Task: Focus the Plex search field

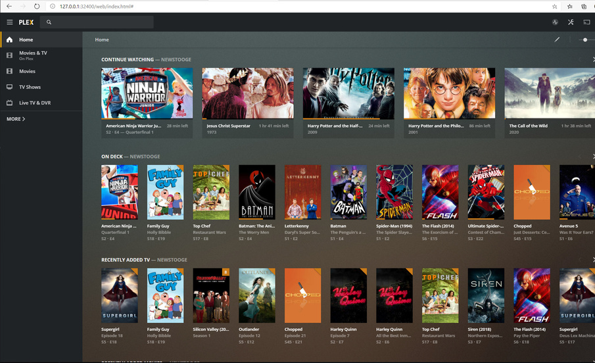Action: [97, 22]
